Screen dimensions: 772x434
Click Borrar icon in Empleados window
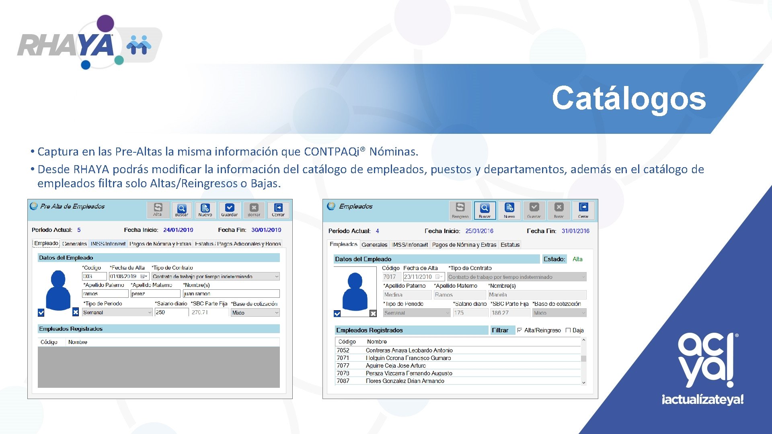point(559,210)
